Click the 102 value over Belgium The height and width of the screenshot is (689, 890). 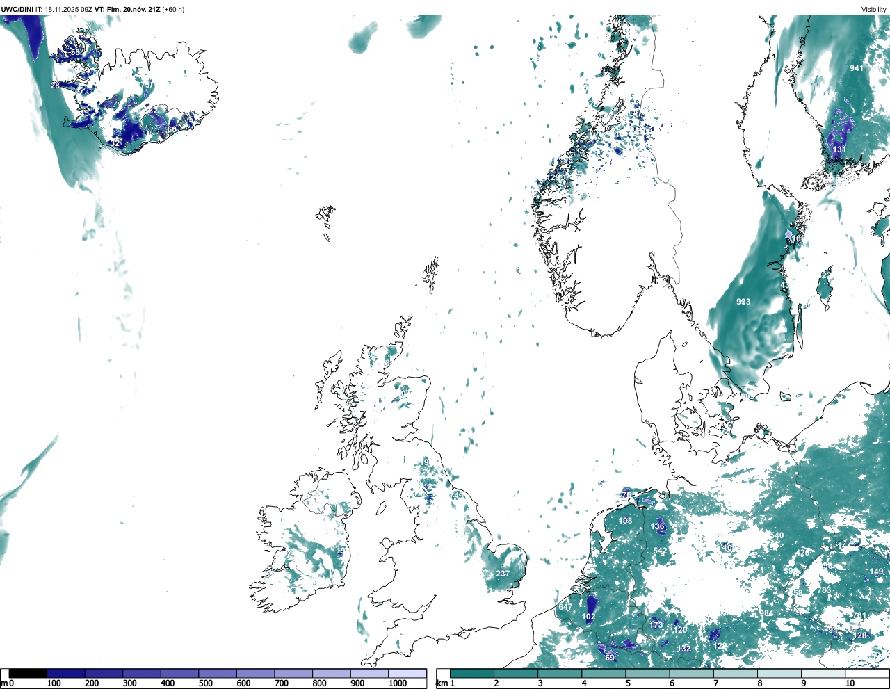coord(588,617)
